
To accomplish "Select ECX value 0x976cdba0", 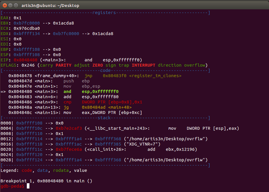I will click(x=27, y=28).
